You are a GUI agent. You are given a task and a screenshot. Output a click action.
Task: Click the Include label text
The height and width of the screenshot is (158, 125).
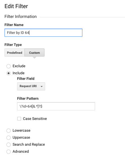(x=18, y=73)
